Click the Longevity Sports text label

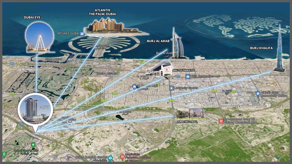(x=186, y=88)
